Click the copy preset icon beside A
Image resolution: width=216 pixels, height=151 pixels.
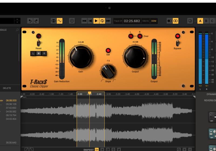pos(191,21)
